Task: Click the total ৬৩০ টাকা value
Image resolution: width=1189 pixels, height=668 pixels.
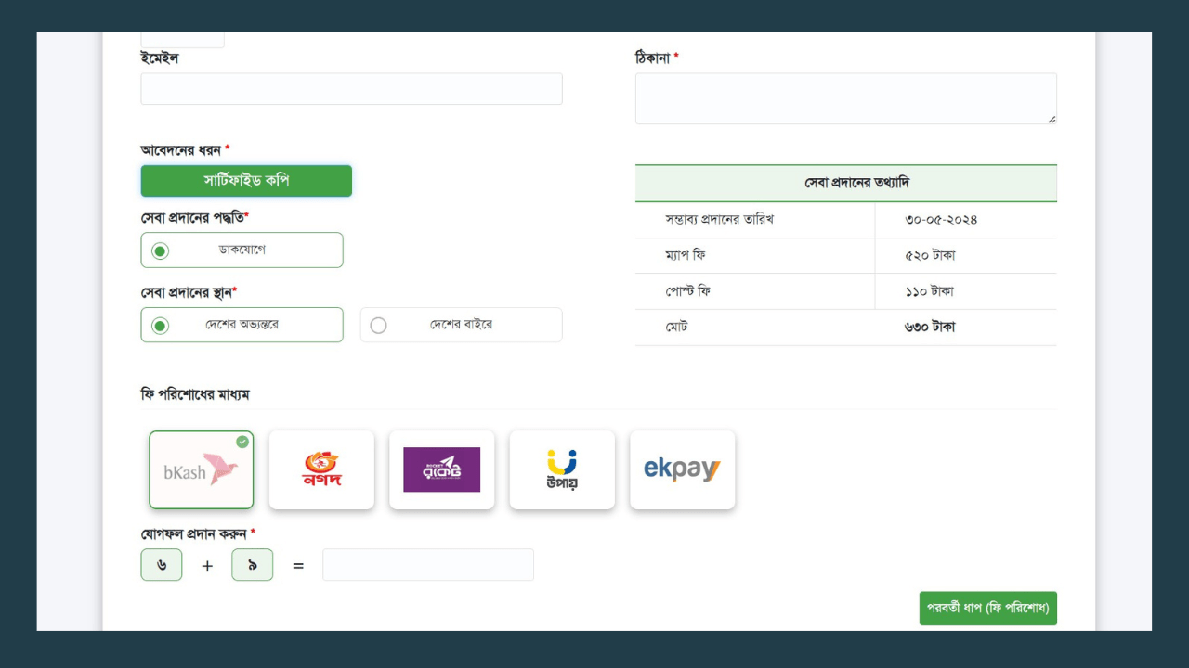Action: pos(930,327)
